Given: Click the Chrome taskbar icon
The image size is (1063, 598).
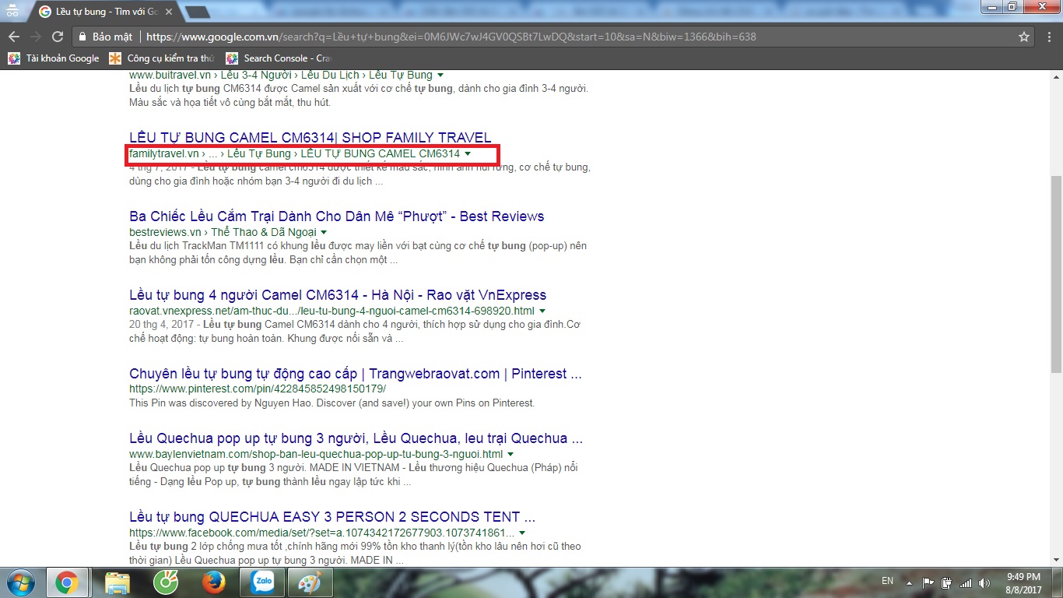Looking at the screenshot, I should click(x=66, y=582).
